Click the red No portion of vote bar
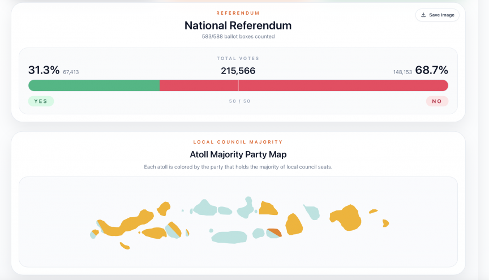The height and width of the screenshot is (280, 489). pos(340,85)
